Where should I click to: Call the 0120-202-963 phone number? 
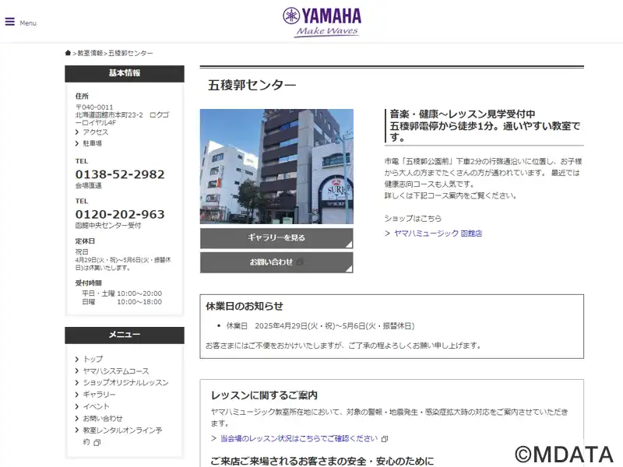[120, 215]
